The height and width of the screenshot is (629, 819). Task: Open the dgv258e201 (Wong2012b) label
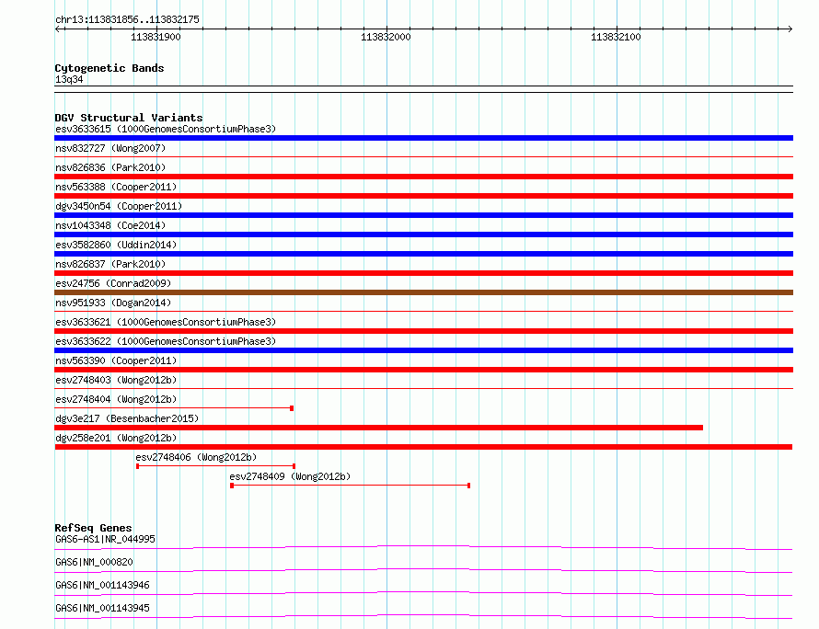(x=116, y=438)
